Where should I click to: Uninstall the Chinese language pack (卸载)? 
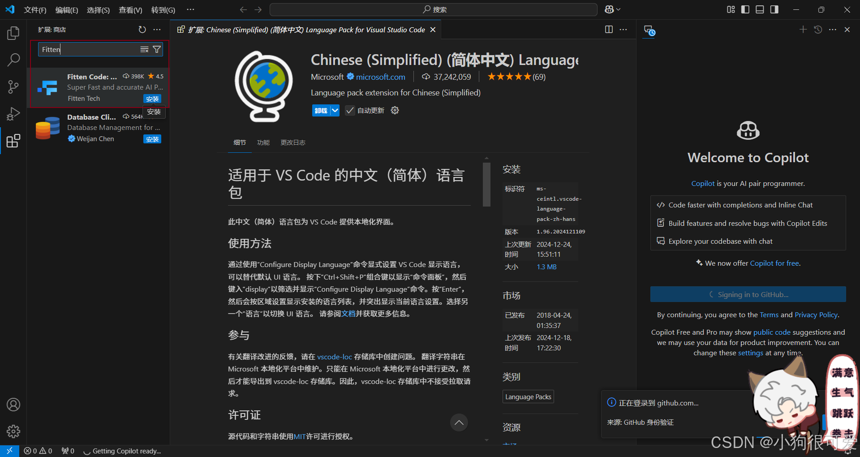click(321, 111)
